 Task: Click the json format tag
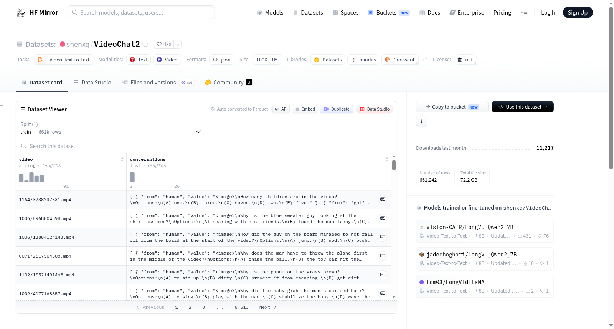(221, 60)
